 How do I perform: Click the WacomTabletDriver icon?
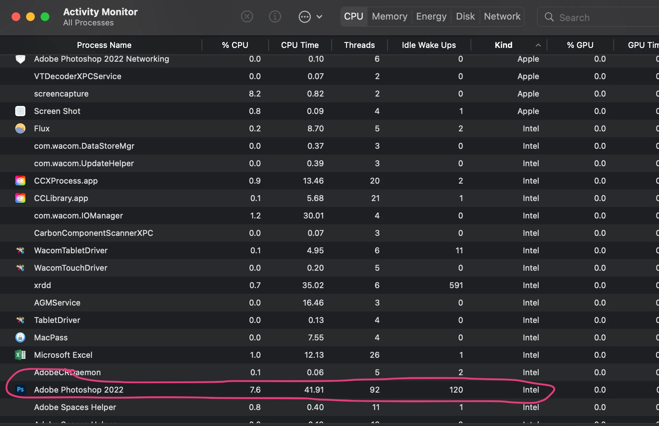[x=20, y=250]
